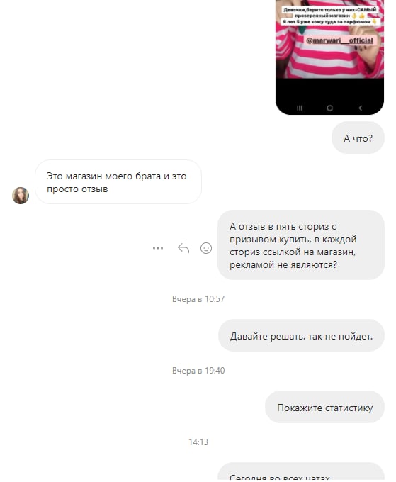This screenshot has height=482, width=396.
Task: Open the three-dots message options menu
Action: (x=158, y=248)
